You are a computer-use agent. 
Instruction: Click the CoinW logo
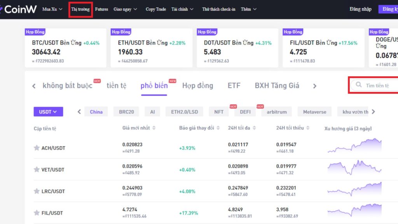coord(18,9)
